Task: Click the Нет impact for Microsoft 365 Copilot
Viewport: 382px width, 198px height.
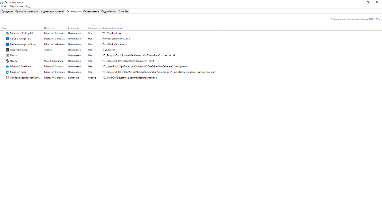Action: tap(90, 33)
